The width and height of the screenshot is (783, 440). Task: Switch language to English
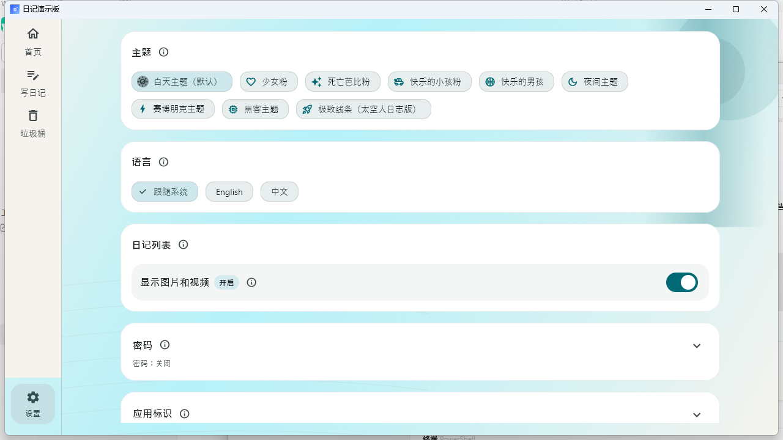tap(229, 191)
